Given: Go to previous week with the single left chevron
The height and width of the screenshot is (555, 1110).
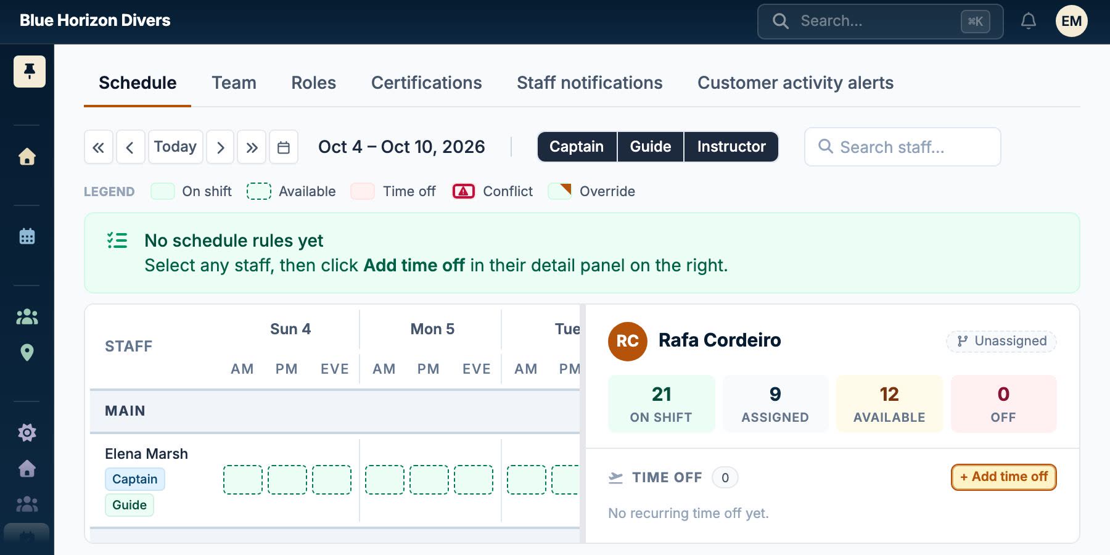Looking at the screenshot, I should point(130,147).
